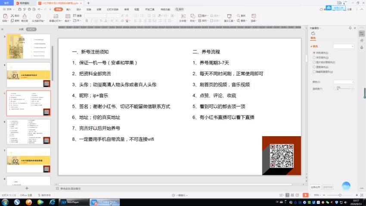Image resolution: width=366 pixels, height=206 pixels.
Task: Open the Presentation Tools icon
Action: coord(229,16)
